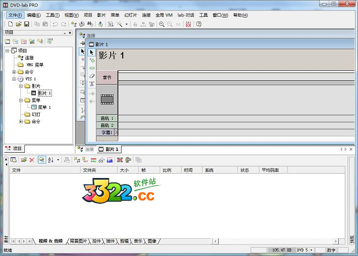Select 菜单 1 in the project tree
358x256 pixels.
[x=44, y=107]
